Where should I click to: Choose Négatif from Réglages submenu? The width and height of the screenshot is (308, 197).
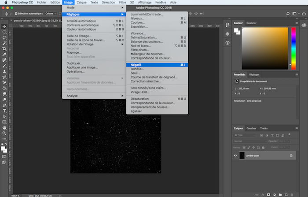[157, 65]
